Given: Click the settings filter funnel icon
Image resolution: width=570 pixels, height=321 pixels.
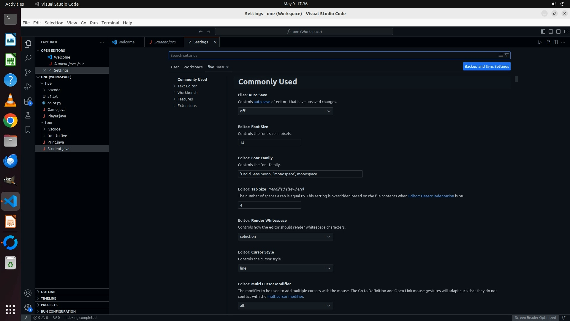Looking at the screenshot, I should point(507,55).
